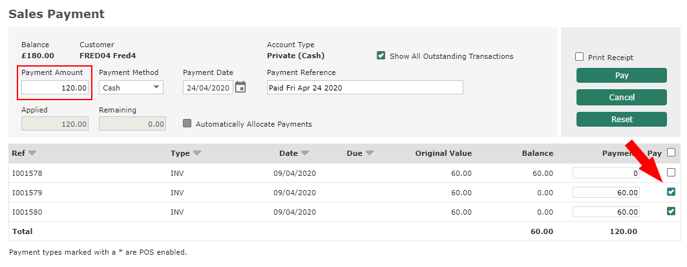This screenshot has width=687, height=267.
Task: Sort table by Date column arrow
Action: 305,154
